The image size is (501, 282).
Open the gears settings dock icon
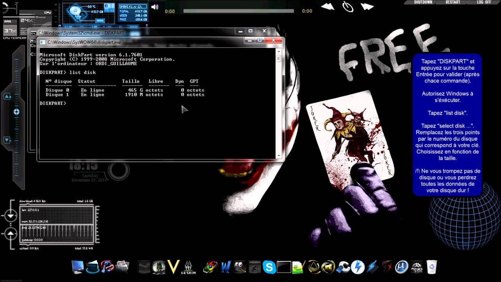point(416,267)
